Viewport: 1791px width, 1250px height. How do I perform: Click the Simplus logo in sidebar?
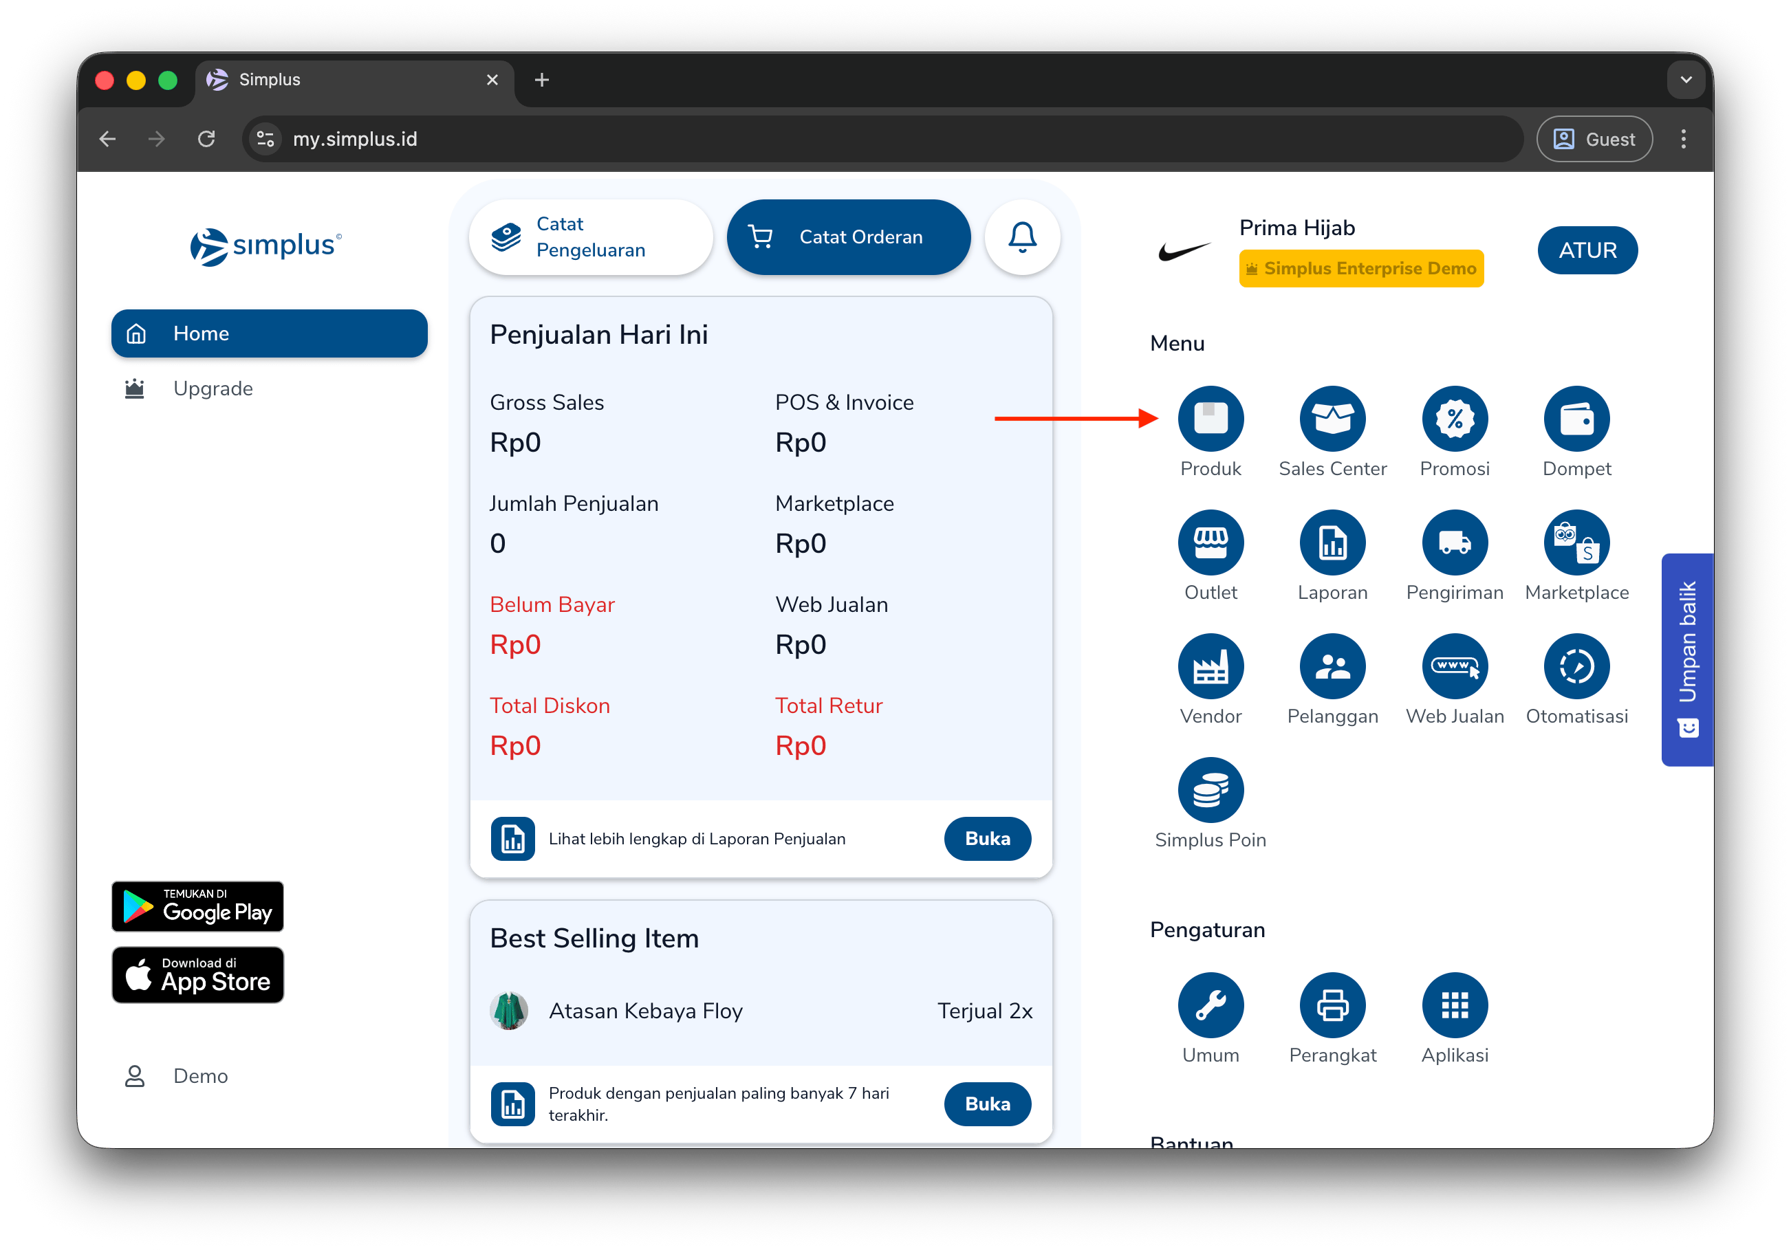pos(266,246)
